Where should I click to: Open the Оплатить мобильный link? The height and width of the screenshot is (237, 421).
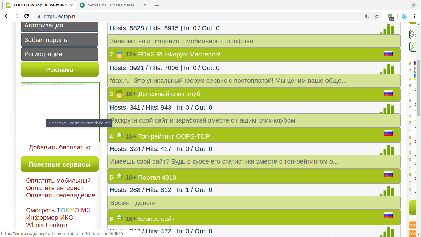pyautogui.click(x=58, y=181)
